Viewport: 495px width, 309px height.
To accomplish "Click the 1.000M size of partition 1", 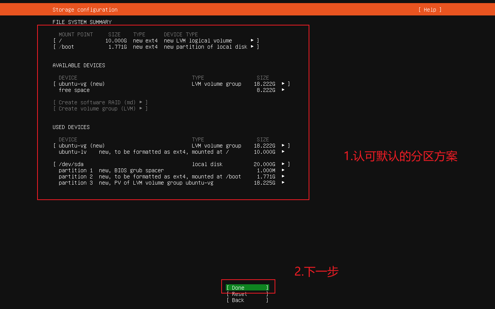I will click(x=266, y=170).
